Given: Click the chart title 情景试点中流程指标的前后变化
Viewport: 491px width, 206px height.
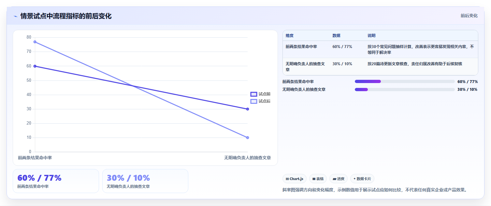Looking at the screenshot, I should point(66,16).
